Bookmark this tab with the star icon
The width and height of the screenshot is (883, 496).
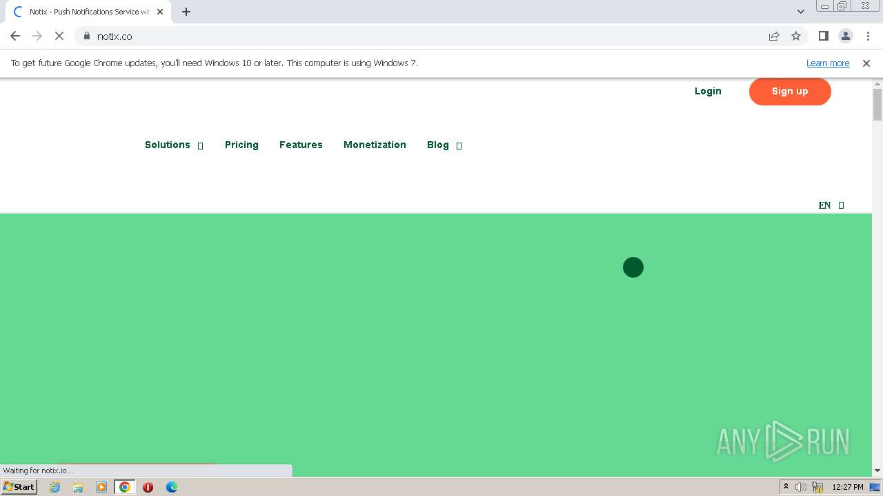[796, 36]
